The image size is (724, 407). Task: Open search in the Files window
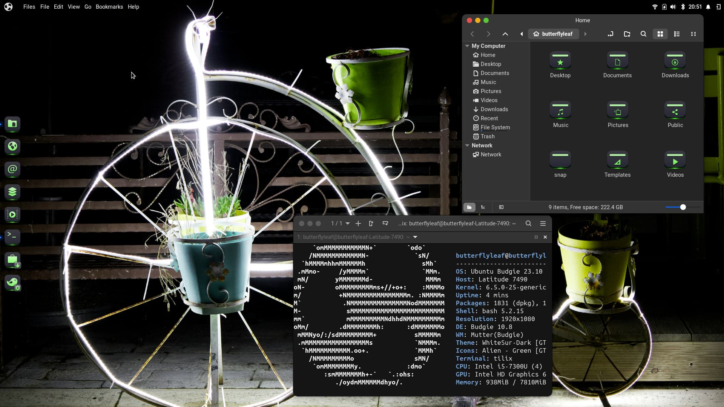click(x=644, y=34)
